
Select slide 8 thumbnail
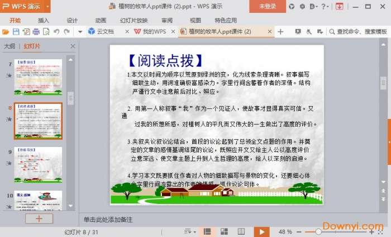click(x=38, y=121)
